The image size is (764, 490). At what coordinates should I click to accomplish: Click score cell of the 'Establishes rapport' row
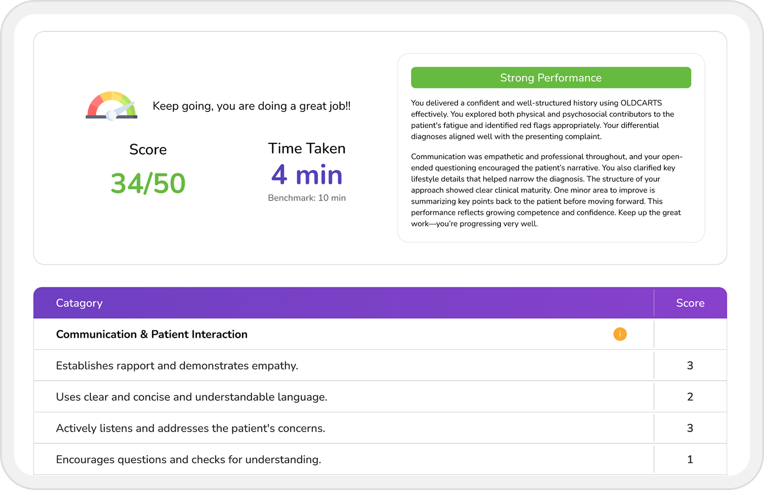coord(690,365)
